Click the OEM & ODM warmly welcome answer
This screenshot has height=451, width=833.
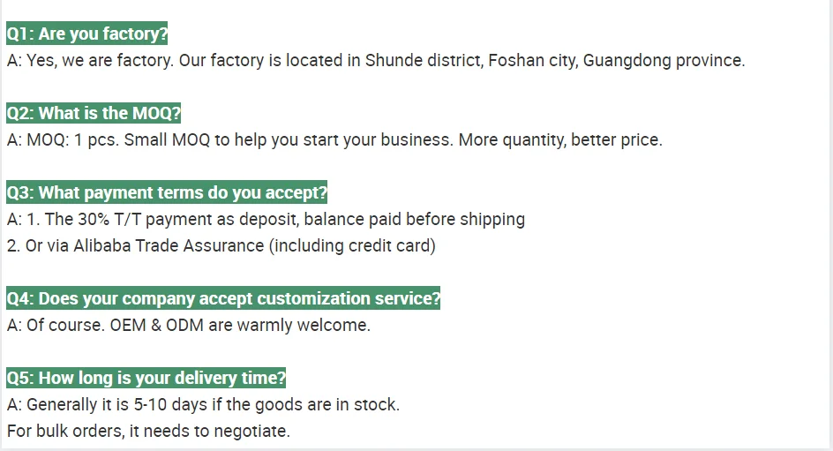188,325
